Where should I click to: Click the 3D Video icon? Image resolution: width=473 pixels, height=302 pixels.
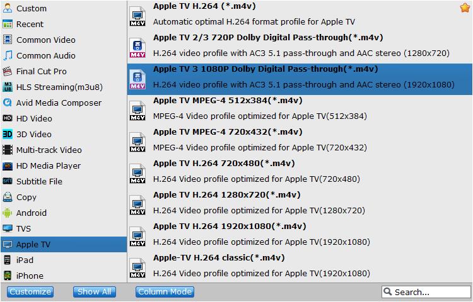[8, 134]
